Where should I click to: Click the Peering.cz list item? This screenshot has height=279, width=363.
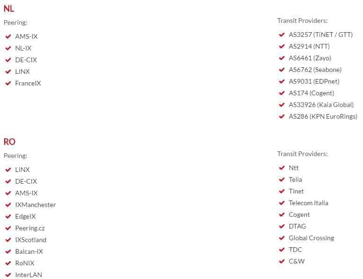click(x=30, y=228)
